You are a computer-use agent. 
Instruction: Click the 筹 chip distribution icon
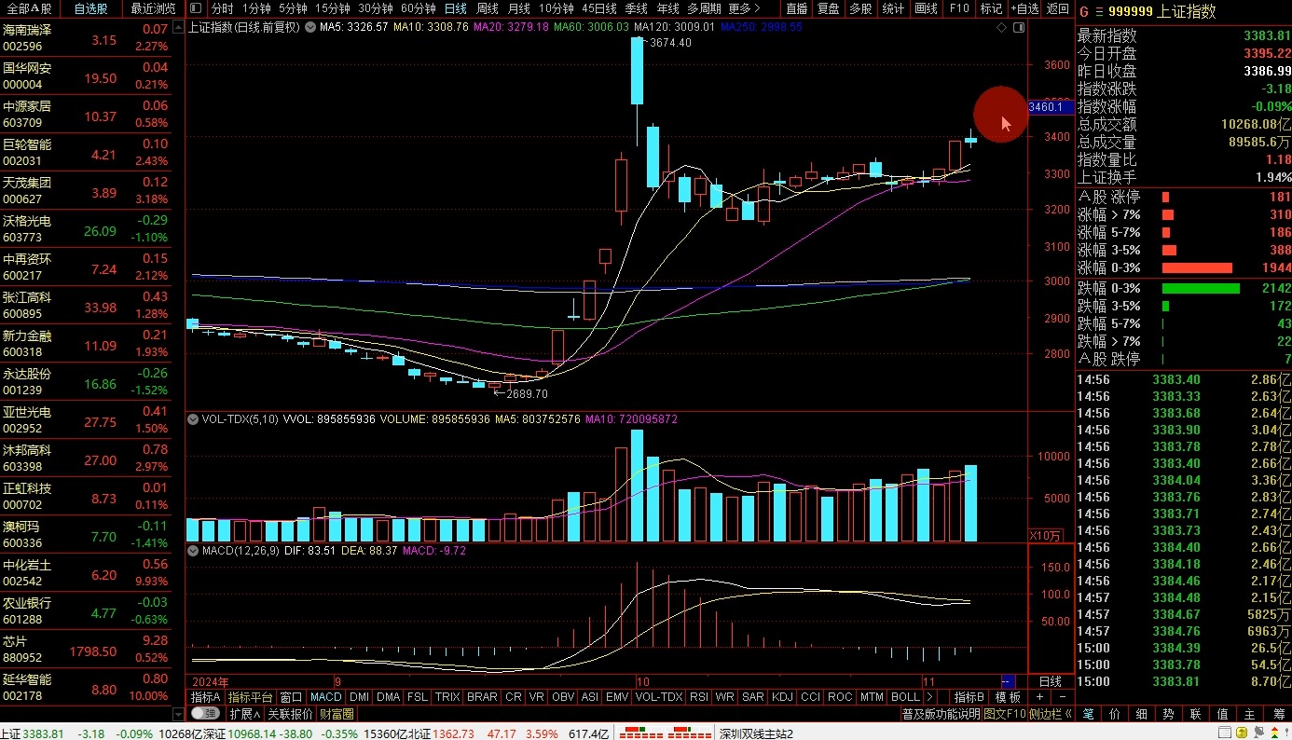click(x=1277, y=714)
